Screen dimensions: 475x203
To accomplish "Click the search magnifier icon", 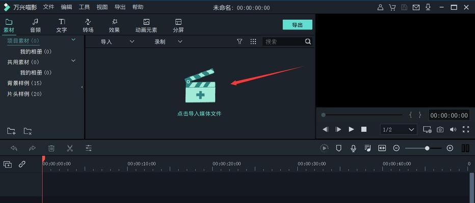I will pos(308,42).
